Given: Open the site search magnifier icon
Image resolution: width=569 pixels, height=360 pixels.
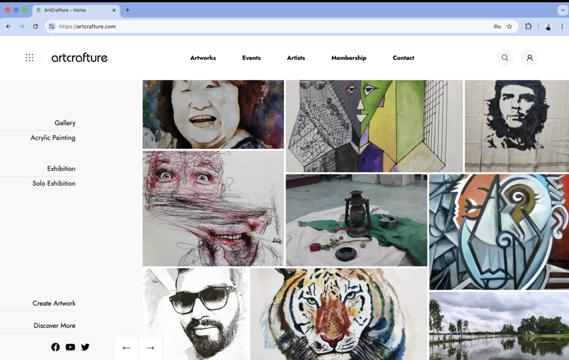Looking at the screenshot, I should tap(505, 57).
